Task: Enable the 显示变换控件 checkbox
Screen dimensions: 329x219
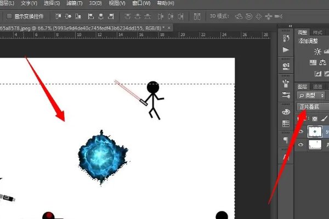Action: [x=10, y=16]
